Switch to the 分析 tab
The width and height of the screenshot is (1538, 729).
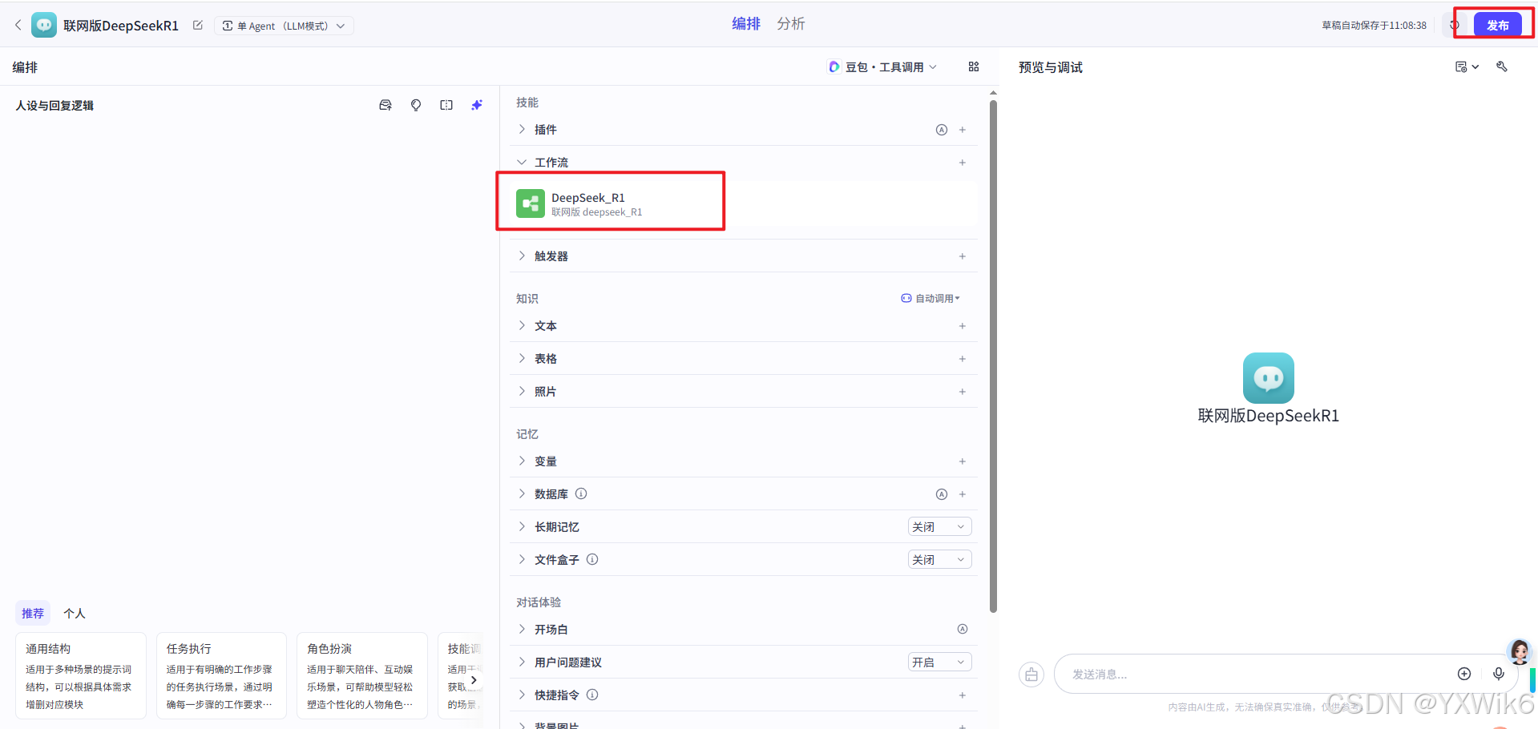(x=790, y=24)
